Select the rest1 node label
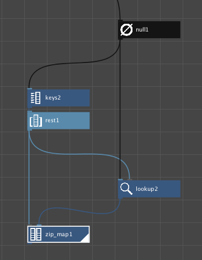The image size is (202, 260). (52, 121)
